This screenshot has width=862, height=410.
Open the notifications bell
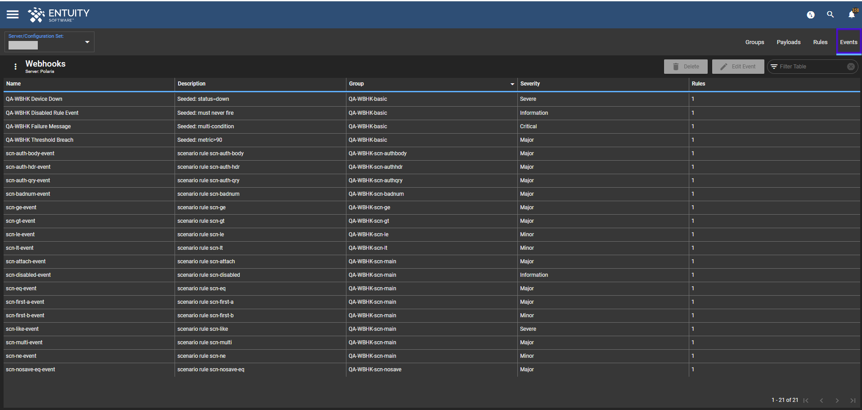851,14
